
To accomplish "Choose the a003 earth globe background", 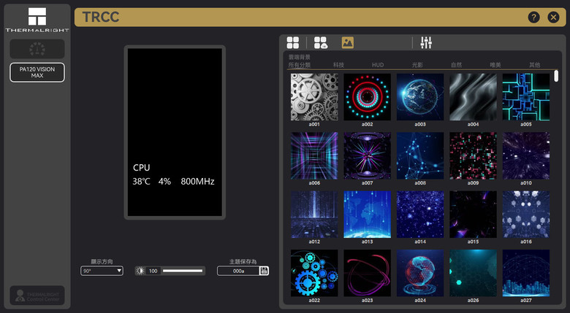I will pos(420,97).
